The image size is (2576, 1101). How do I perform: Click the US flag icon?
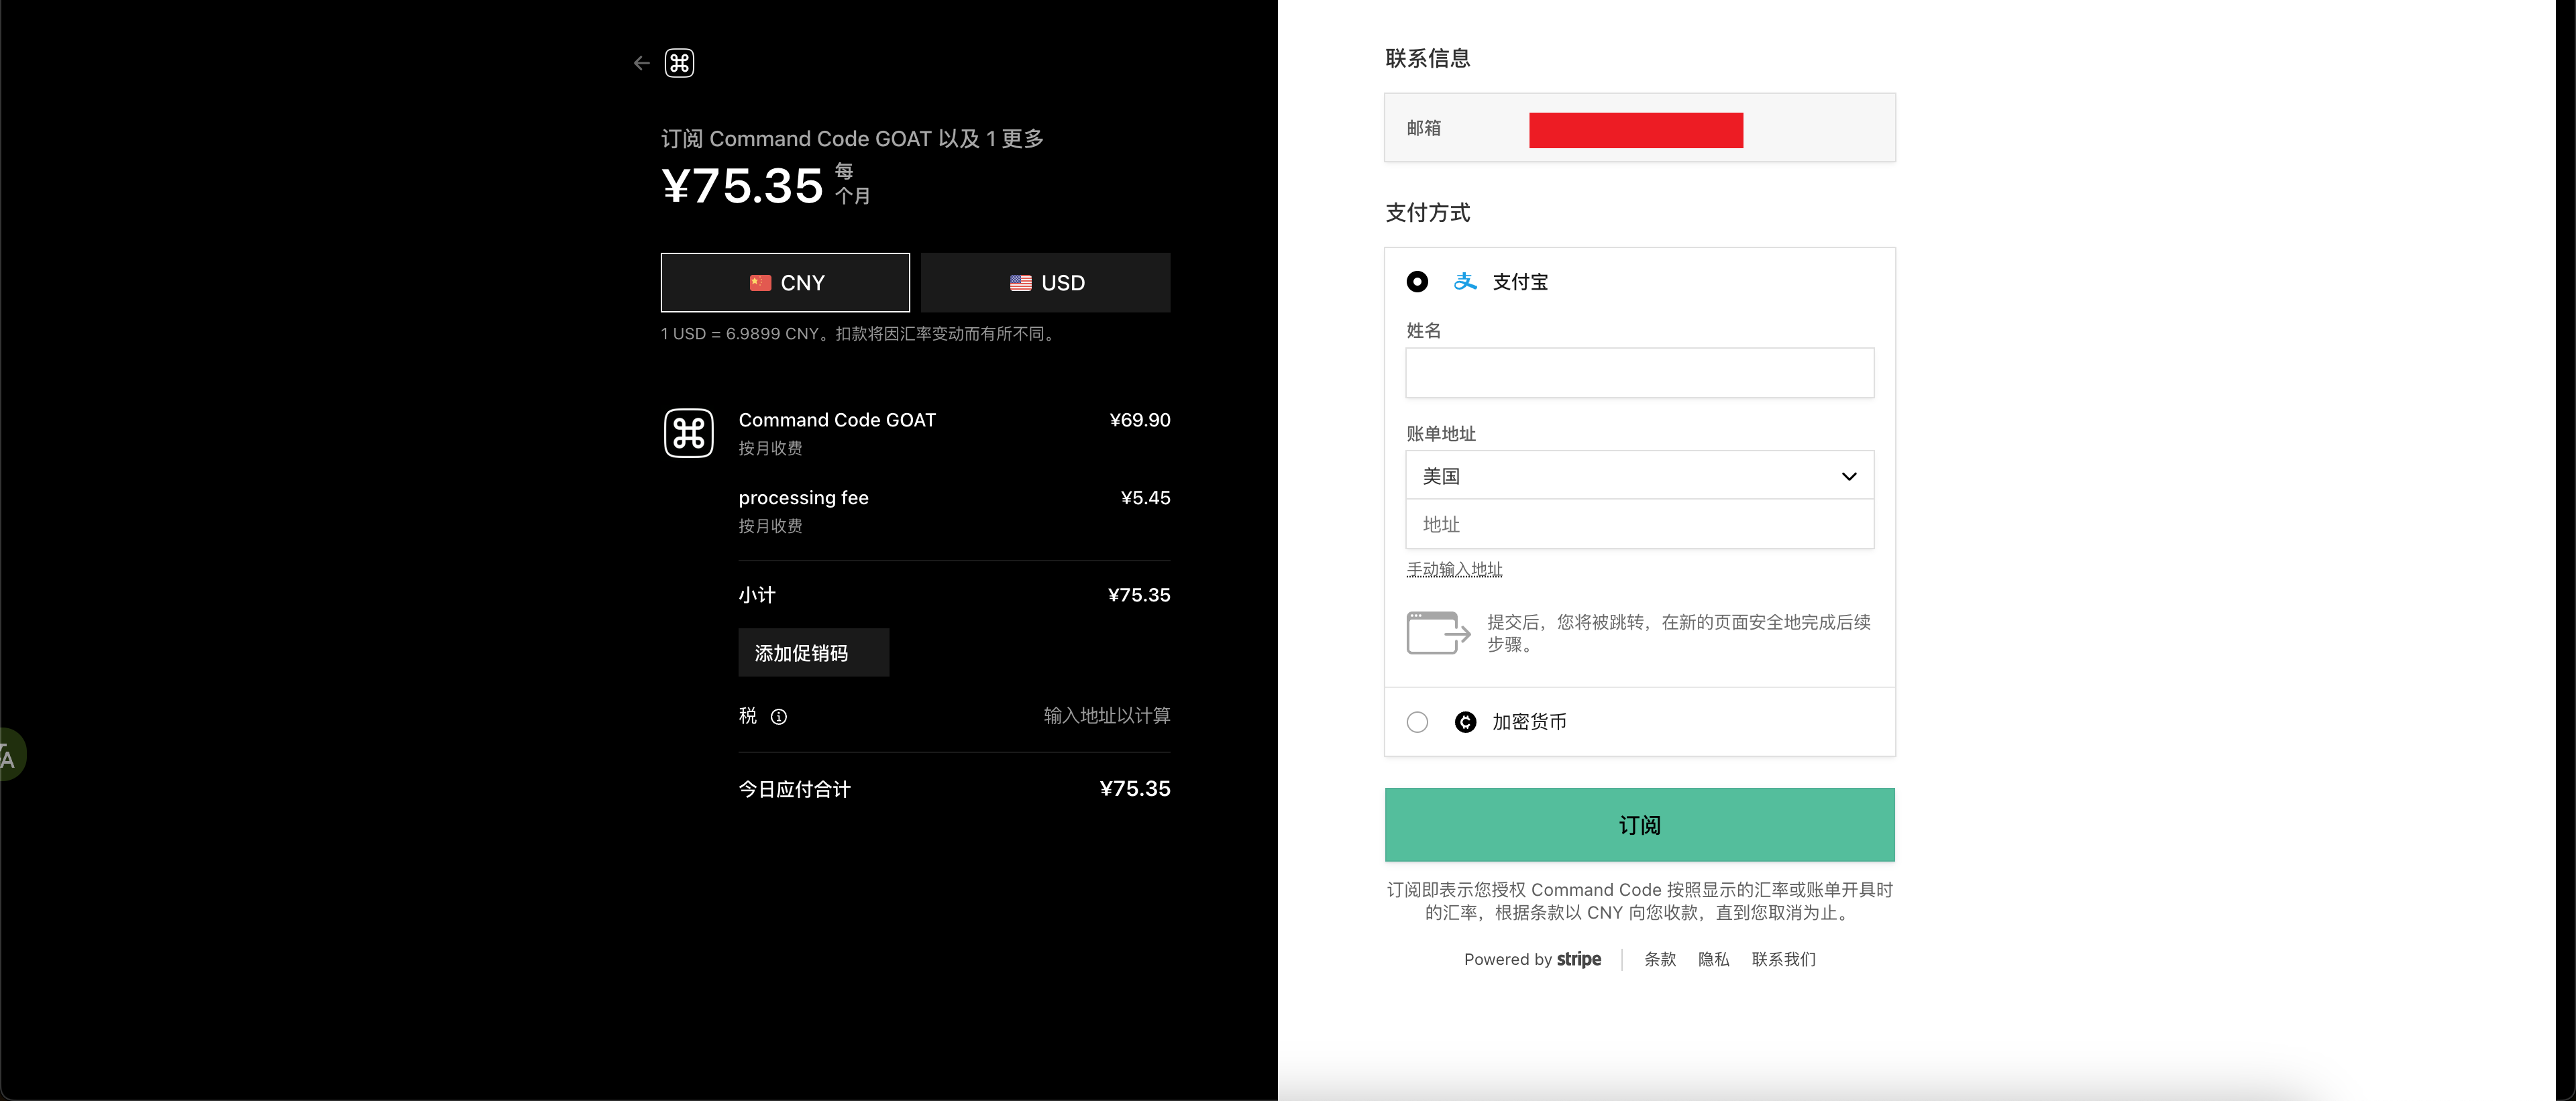tap(1020, 283)
